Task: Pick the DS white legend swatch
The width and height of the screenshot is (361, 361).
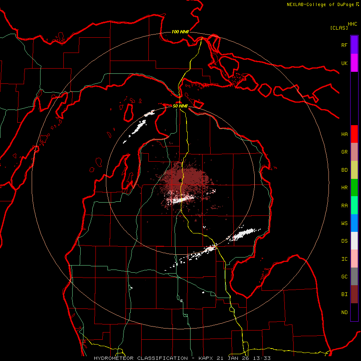Action: point(354,241)
